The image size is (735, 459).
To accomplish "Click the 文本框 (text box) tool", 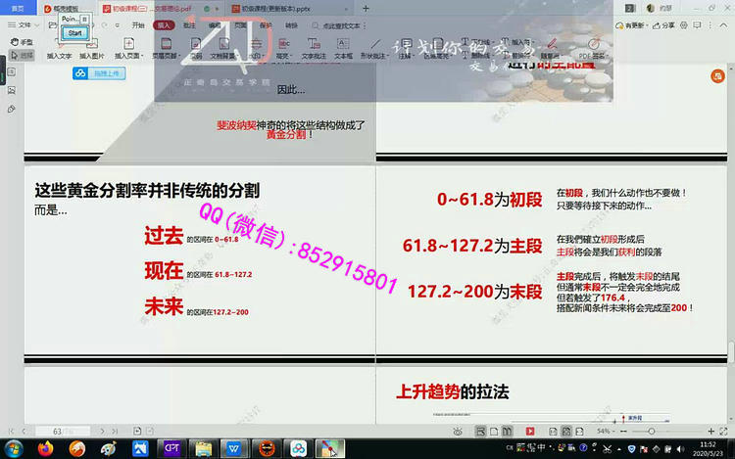I will point(343,49).
